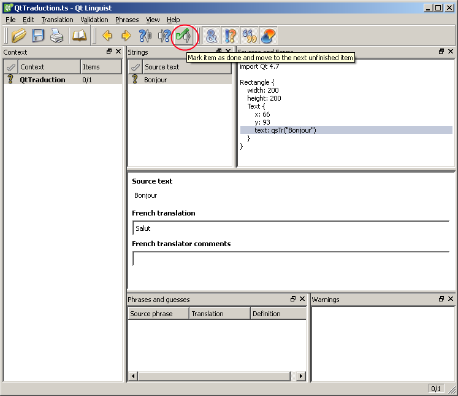Go to the previous item with the left arrow
The width and height of the screenshot is (458, 396).
coord(107,36)
